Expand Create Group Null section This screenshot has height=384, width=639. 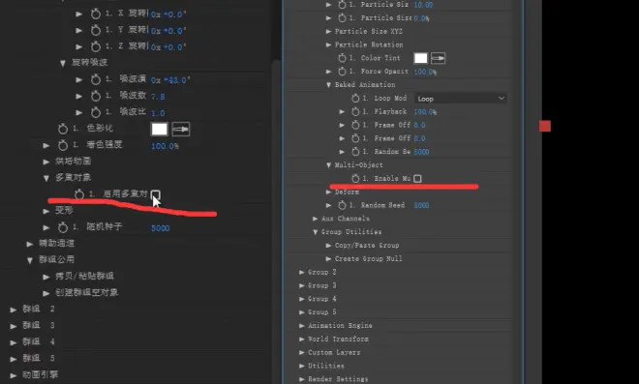328,259
